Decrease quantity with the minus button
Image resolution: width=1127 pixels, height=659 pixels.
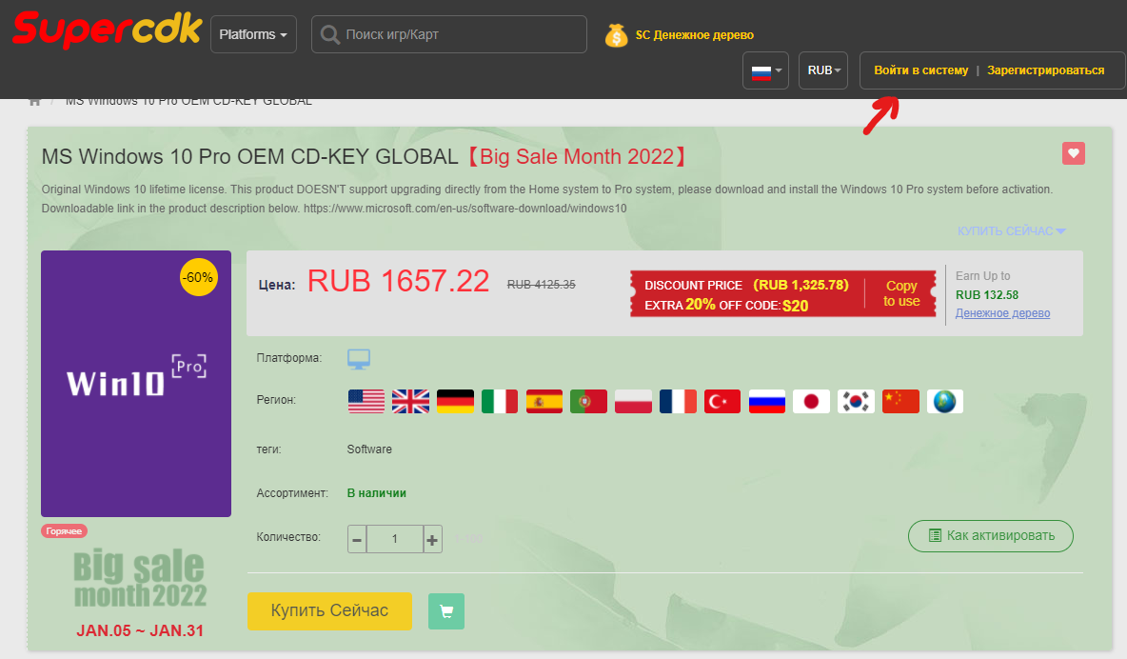point(357,539)
